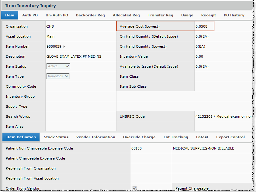Select the Backorder Req tab
Viewport: 256px width, 192px height.
coord(90,15)
